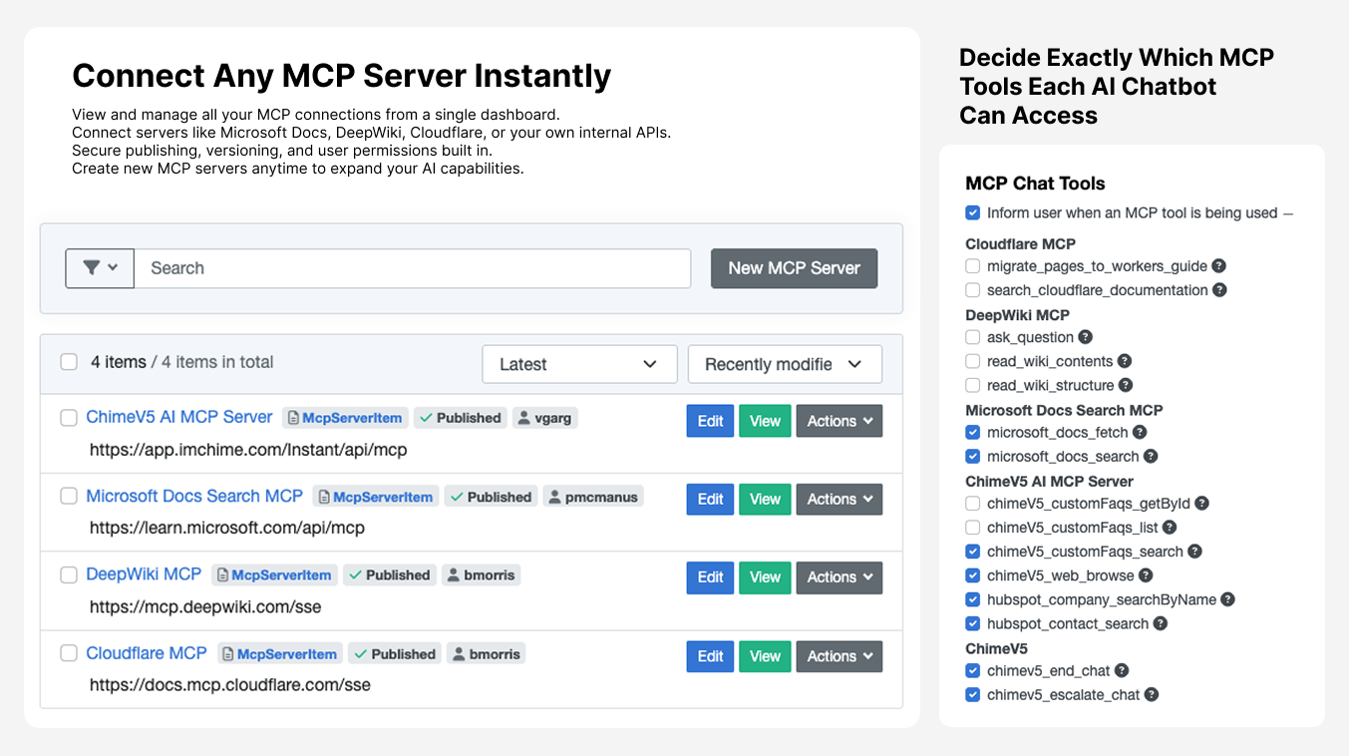Image resolution: width=1349 pixels, height=756 pixels.
Task: Open the filter funnel dropdown
Action: [100, 268]
